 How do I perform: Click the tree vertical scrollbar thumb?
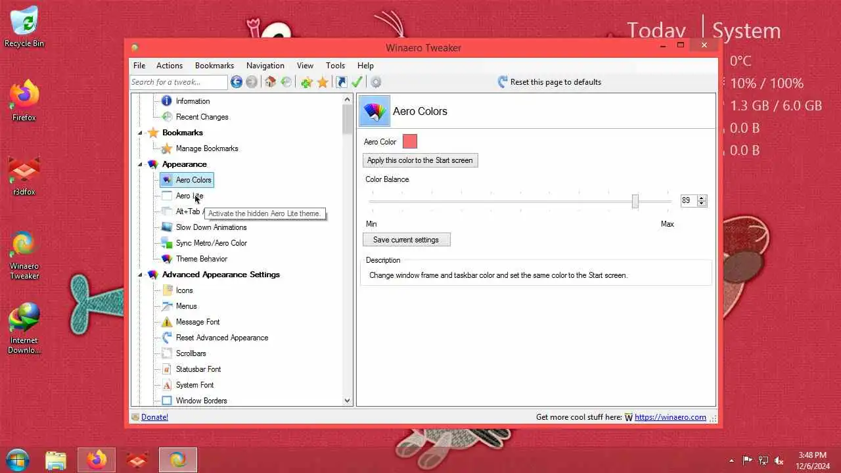click(348, 120)
